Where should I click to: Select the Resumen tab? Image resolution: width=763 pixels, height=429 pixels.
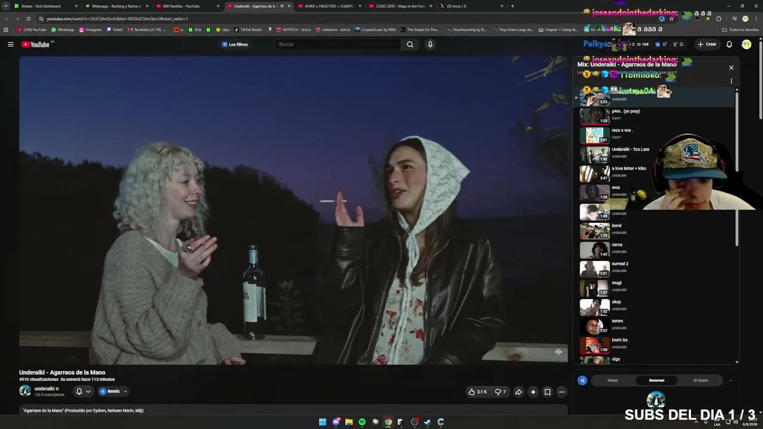point(656,380)
